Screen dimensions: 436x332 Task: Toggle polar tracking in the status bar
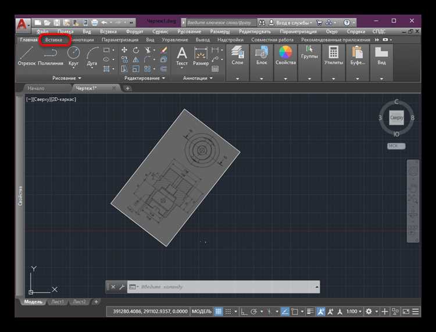(253, 312)
